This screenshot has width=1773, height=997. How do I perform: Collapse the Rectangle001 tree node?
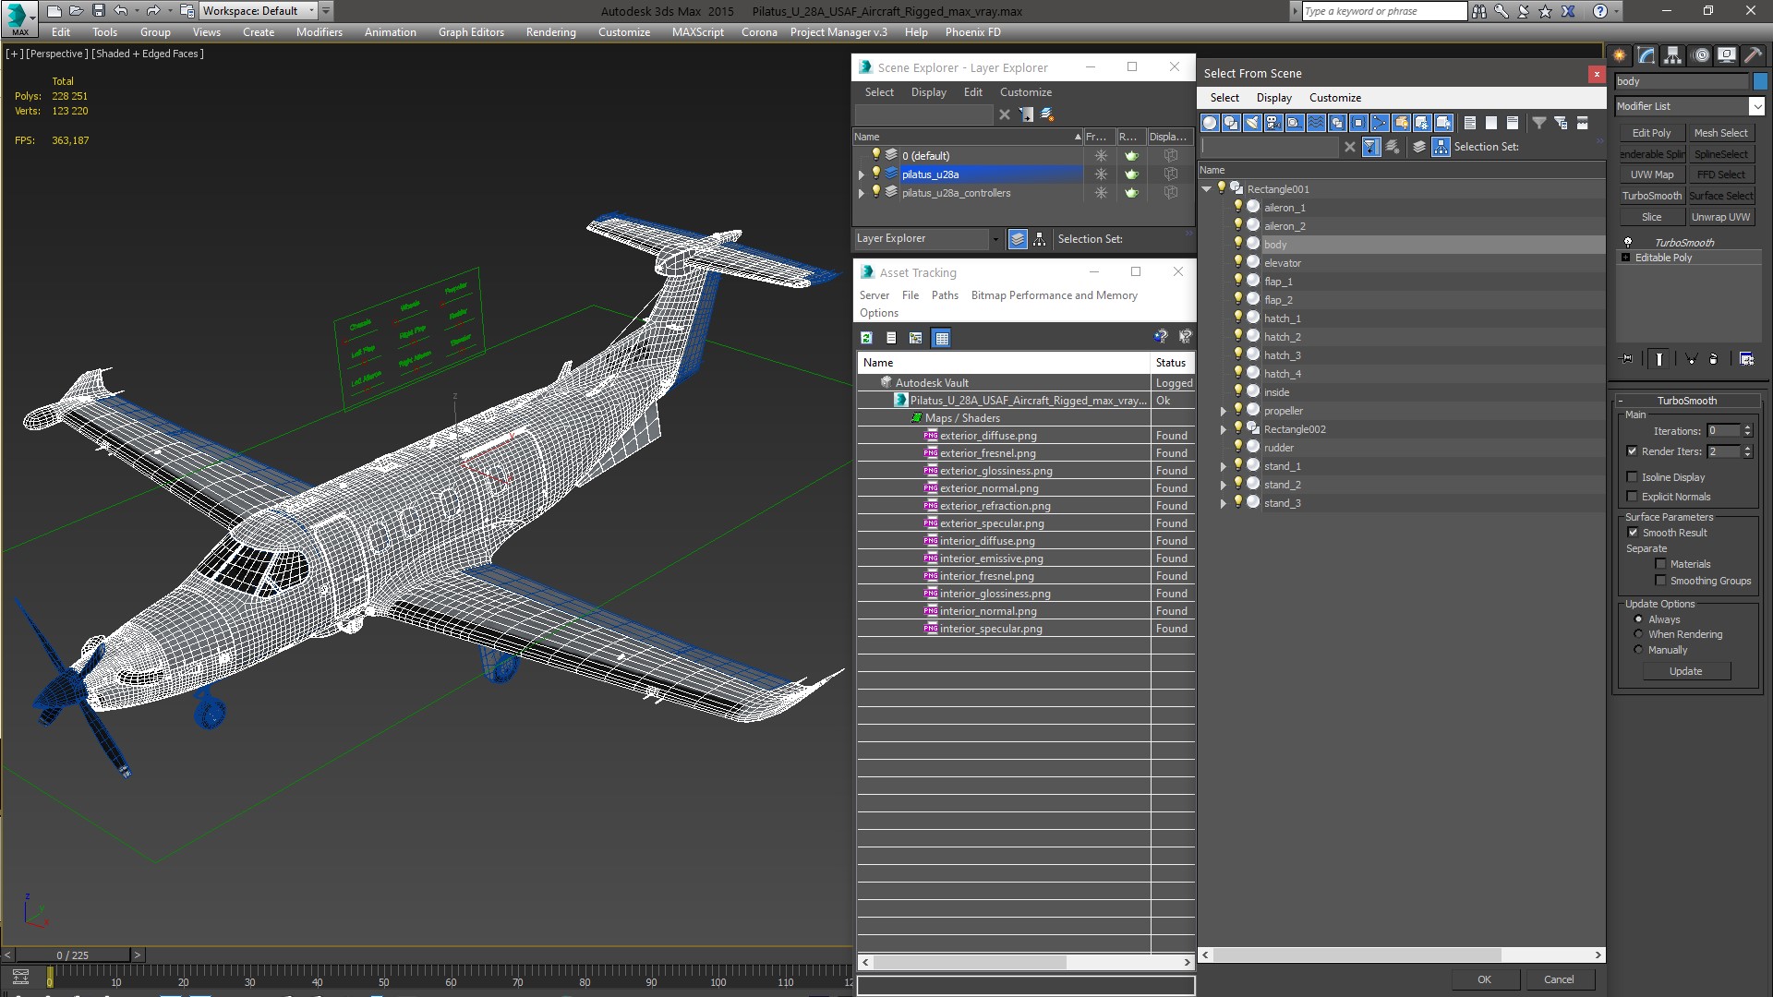[x=1206, y=189]
